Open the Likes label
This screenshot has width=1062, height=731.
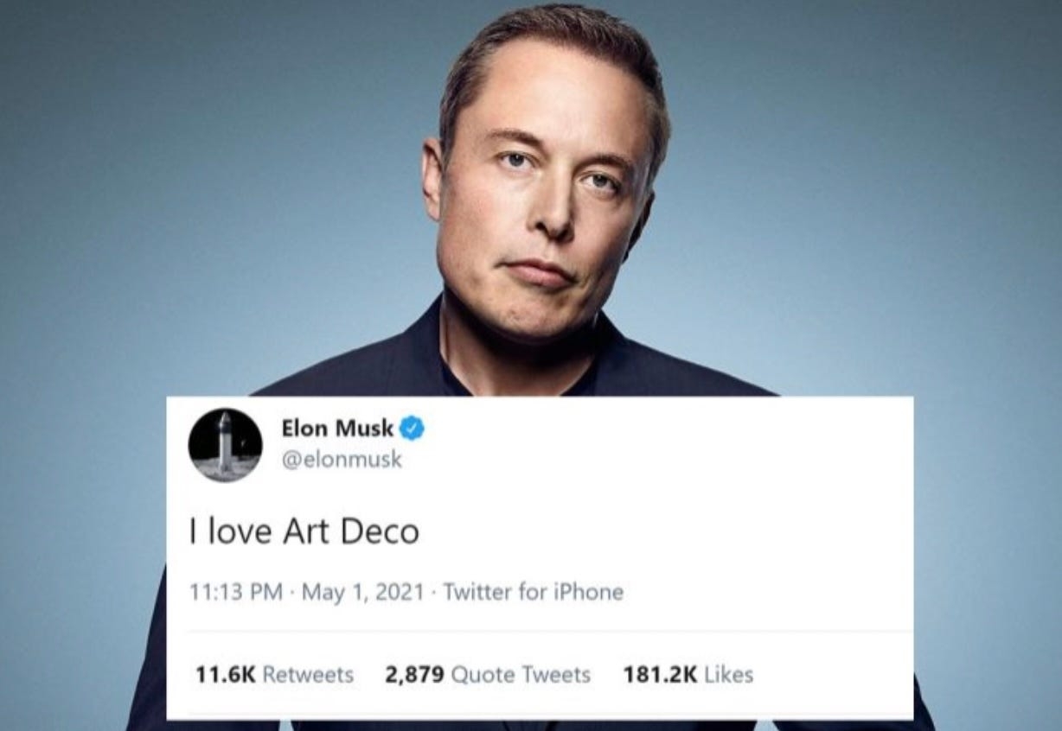[x=728, y=675]
